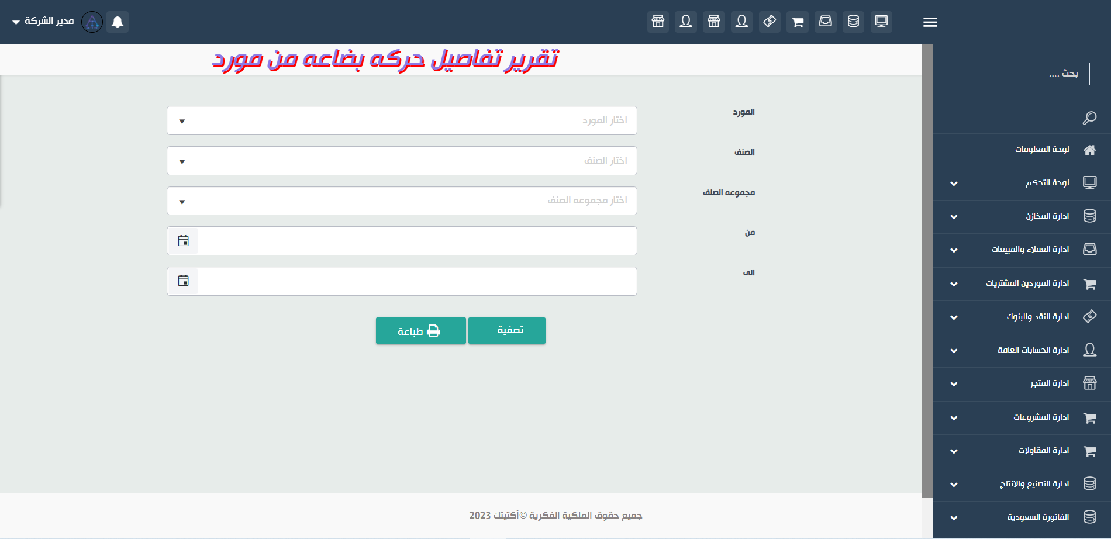This screenshot has height=539, width=1111.
Task: Click the shop icon beside ادارة المتجر
Action: 1089,383
